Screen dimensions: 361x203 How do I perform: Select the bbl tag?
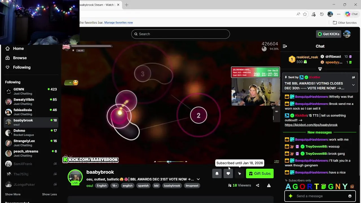click(156, 186)
